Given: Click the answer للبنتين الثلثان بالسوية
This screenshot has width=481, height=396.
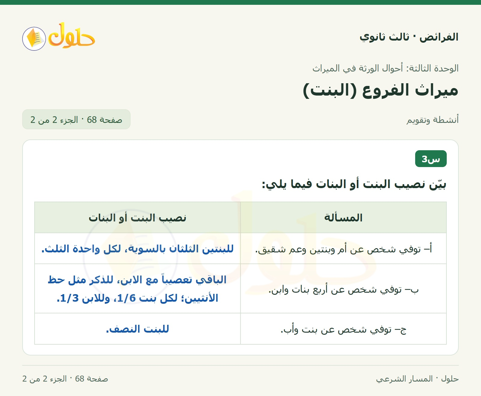Looking at the screenshot, I should point(137,249).
